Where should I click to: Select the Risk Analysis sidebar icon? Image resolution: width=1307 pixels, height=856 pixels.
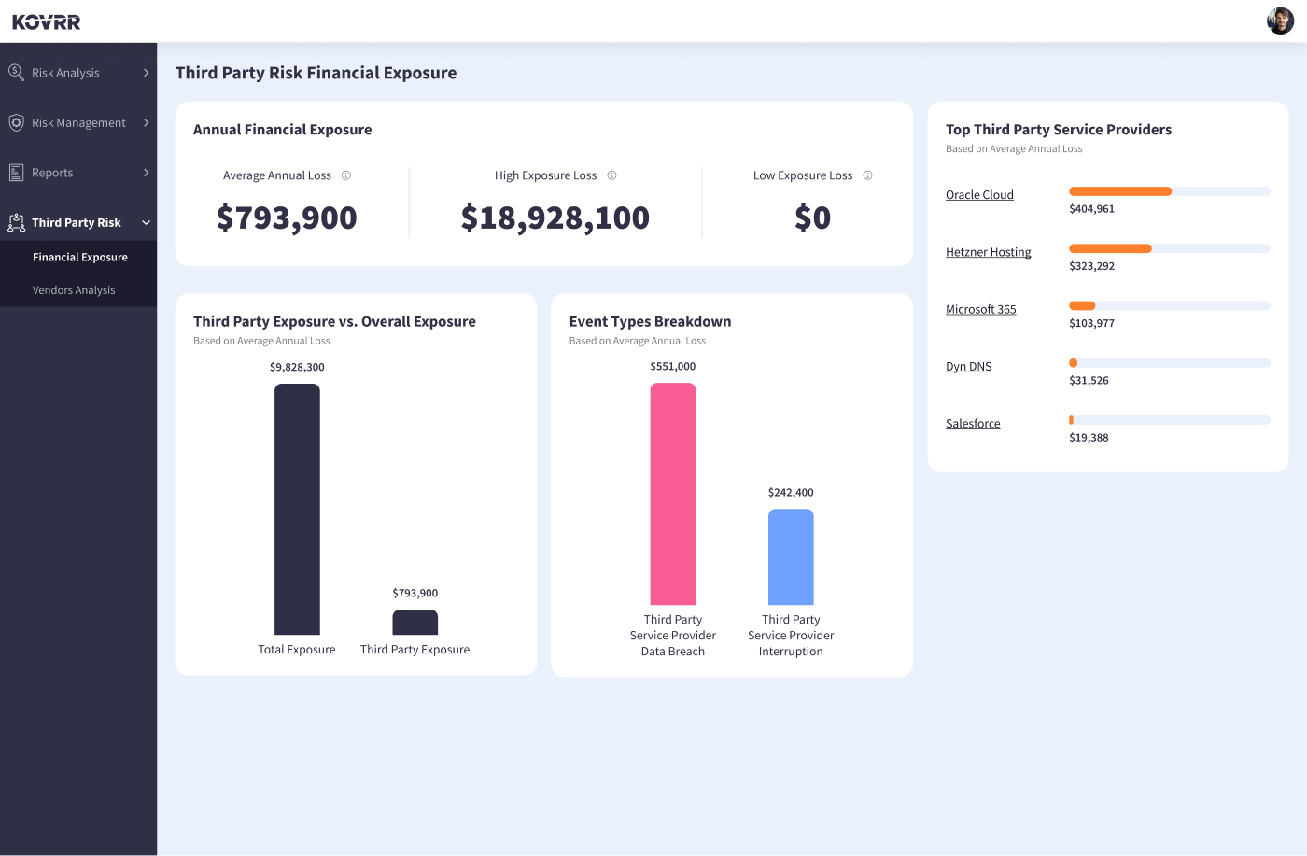(x=14, y=72)
